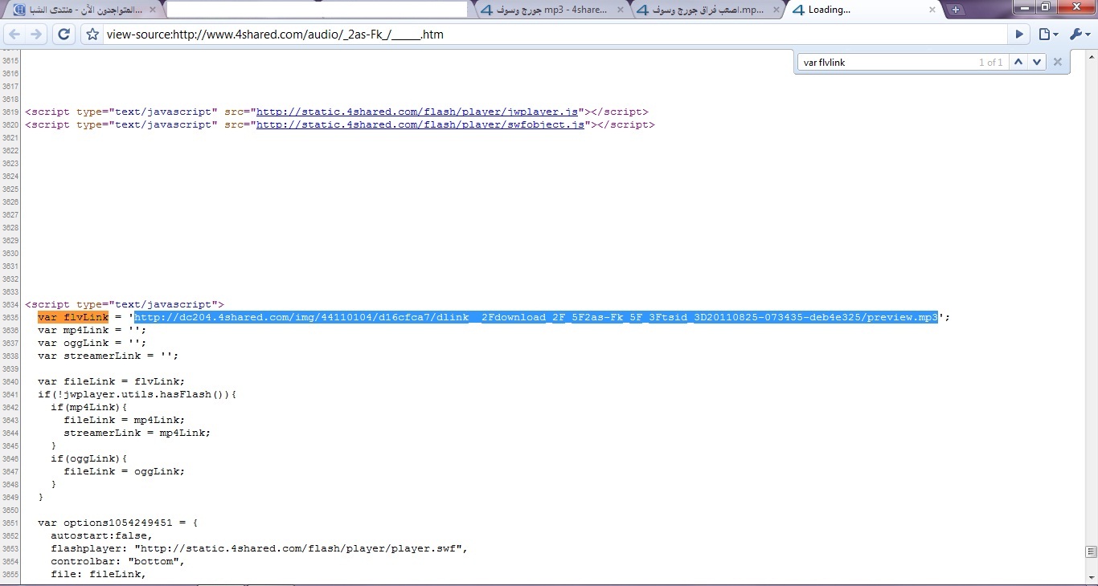This screenshot has width=1098, height=586.
Task: Open the page controls menu
Action: (x=1048, y=35)
